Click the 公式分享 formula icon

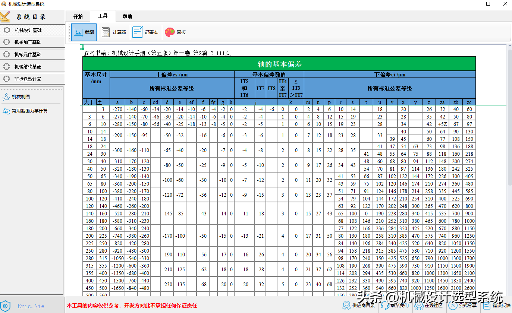pyautogui.click(x=453, y=306)
